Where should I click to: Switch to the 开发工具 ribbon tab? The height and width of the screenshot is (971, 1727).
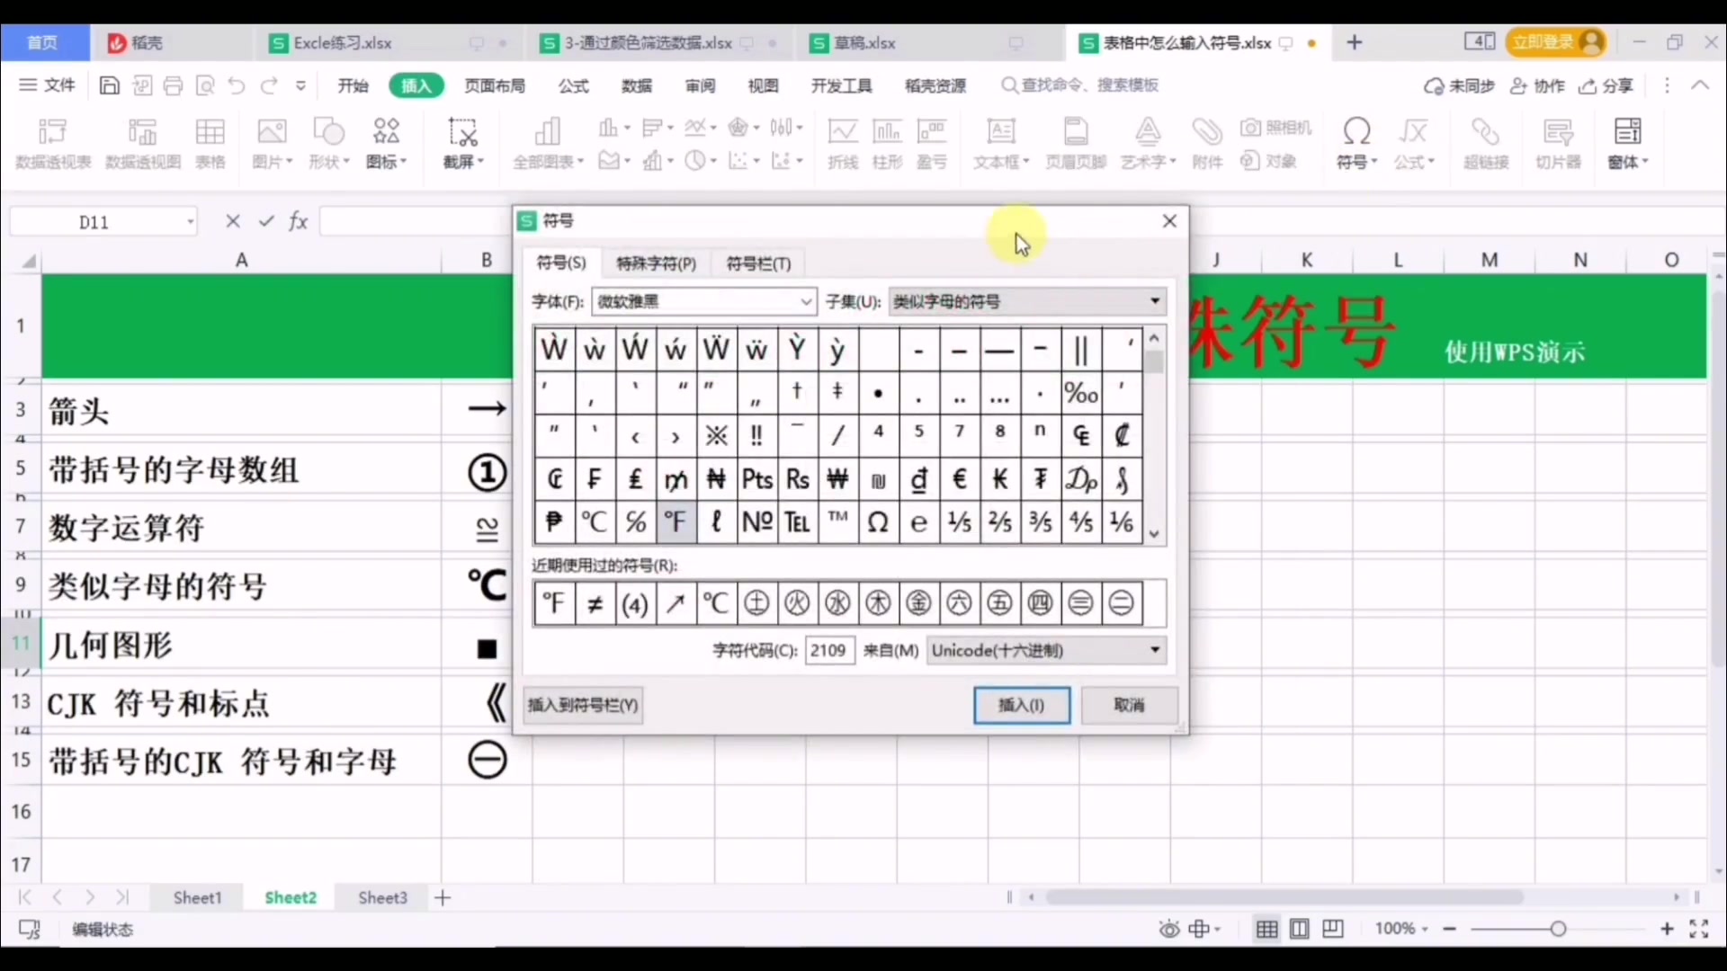(841, 85)
